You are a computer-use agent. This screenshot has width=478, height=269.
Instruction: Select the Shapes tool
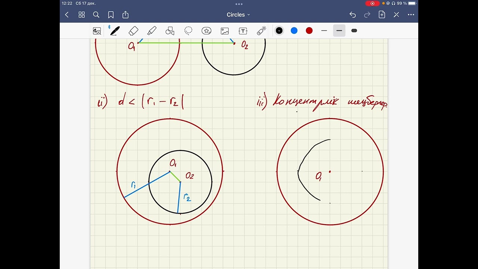[x=170, y=31]
